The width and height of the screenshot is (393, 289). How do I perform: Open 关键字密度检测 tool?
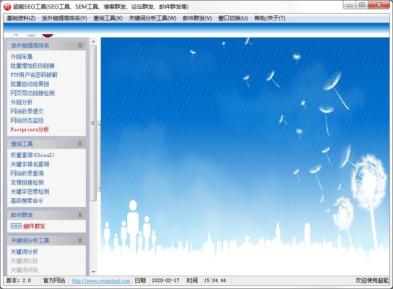[30, 191]
